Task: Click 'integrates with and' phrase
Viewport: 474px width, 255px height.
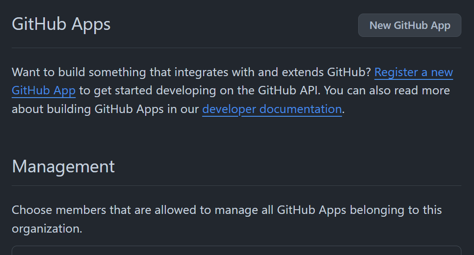Action: pyautogui.click(x=226, y=72)
